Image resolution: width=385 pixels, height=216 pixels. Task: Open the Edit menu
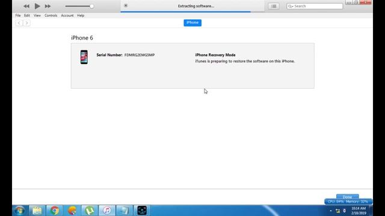click(26, 16)
